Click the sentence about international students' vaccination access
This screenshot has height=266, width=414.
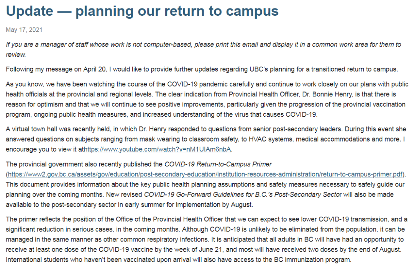point(178,259)
